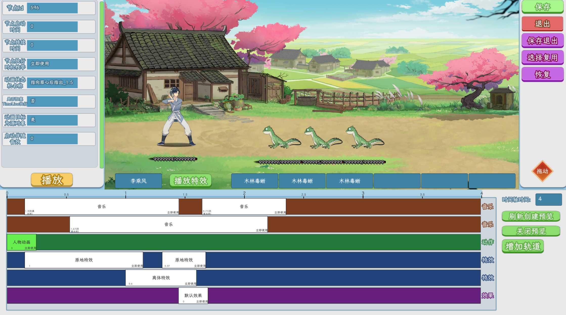The image size is (566, 315).
Task: Select the first 木林毒蜥 enemy slot
Action: pyautogui.click(x=255, y=181)
